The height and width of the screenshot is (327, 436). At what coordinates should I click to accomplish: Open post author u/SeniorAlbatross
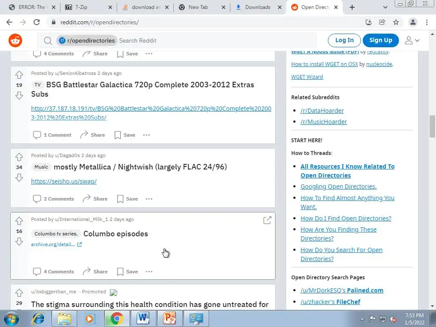pos(75,73)
